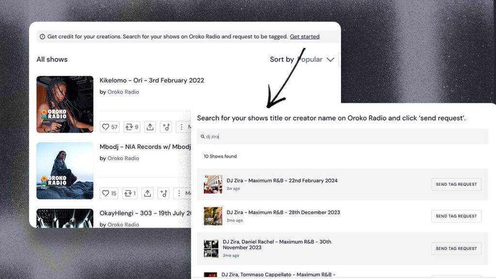Open OkayHlengi – 303 cover thumbnail

coord(65,218)
